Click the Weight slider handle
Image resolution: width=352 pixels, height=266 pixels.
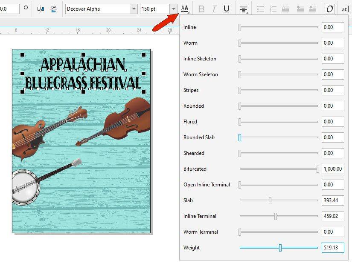click(x=280, y=247)
